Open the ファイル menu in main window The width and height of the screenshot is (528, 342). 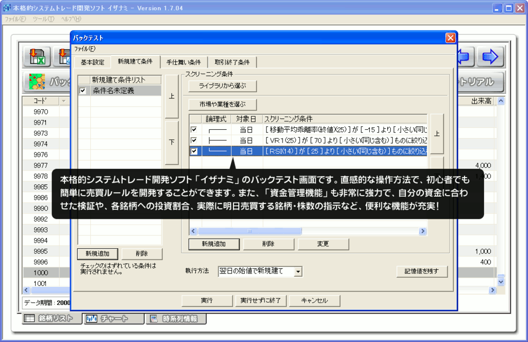point(15,19)
